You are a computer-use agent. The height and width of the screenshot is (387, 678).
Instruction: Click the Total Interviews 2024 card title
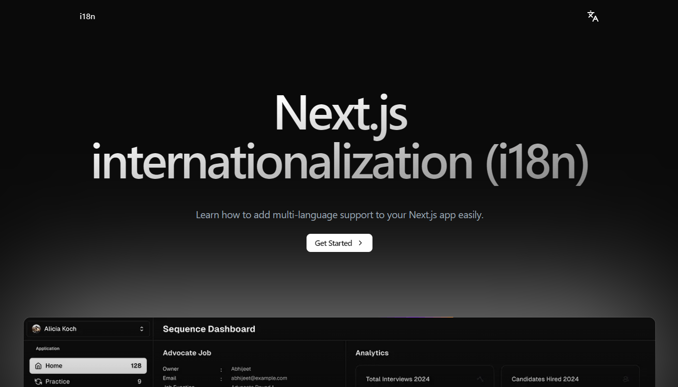click(x=398, y=379)
